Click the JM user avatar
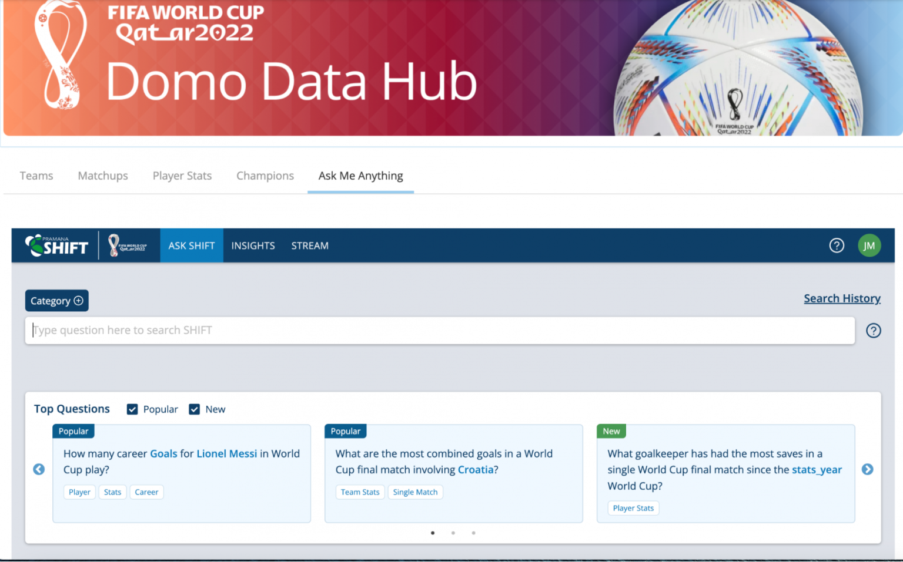Screen dimensions: 903x562 click(869, 245)
